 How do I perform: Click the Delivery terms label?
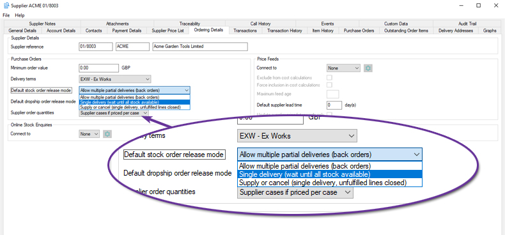[23, 79]
